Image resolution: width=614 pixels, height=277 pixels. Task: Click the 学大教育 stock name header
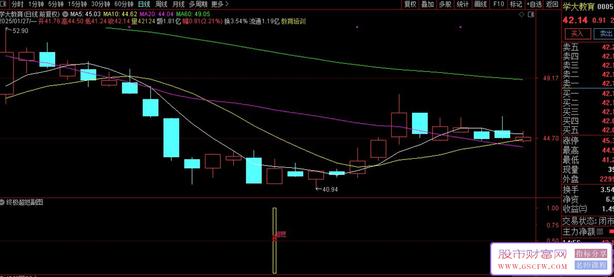(578, 6)
